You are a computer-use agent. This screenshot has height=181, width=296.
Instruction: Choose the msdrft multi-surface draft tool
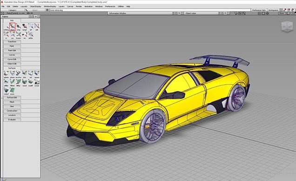click(x=31, y=83)
